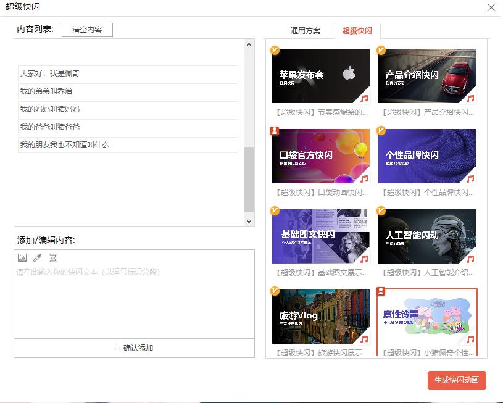Viewport: 503px width, 403px height.
Task: Select the 口袋官方快闪 template thumbnail
Action: [320, 156]
